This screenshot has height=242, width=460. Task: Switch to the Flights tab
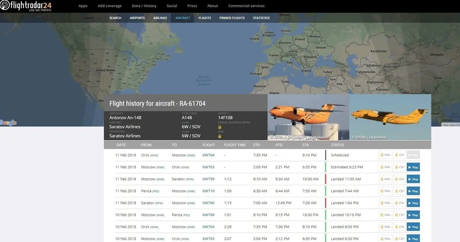click(x=205, y=18)
